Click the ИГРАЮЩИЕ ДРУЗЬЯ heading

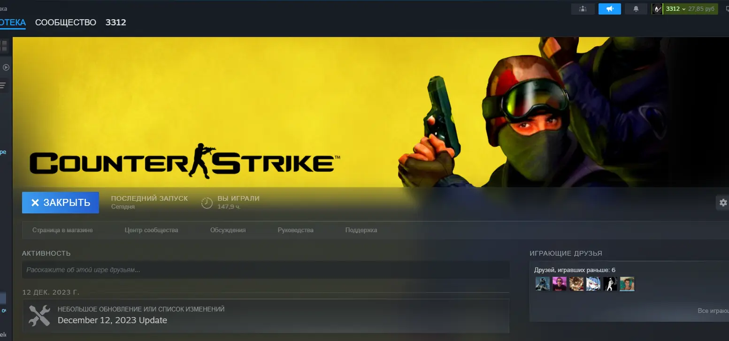point(566,253)
